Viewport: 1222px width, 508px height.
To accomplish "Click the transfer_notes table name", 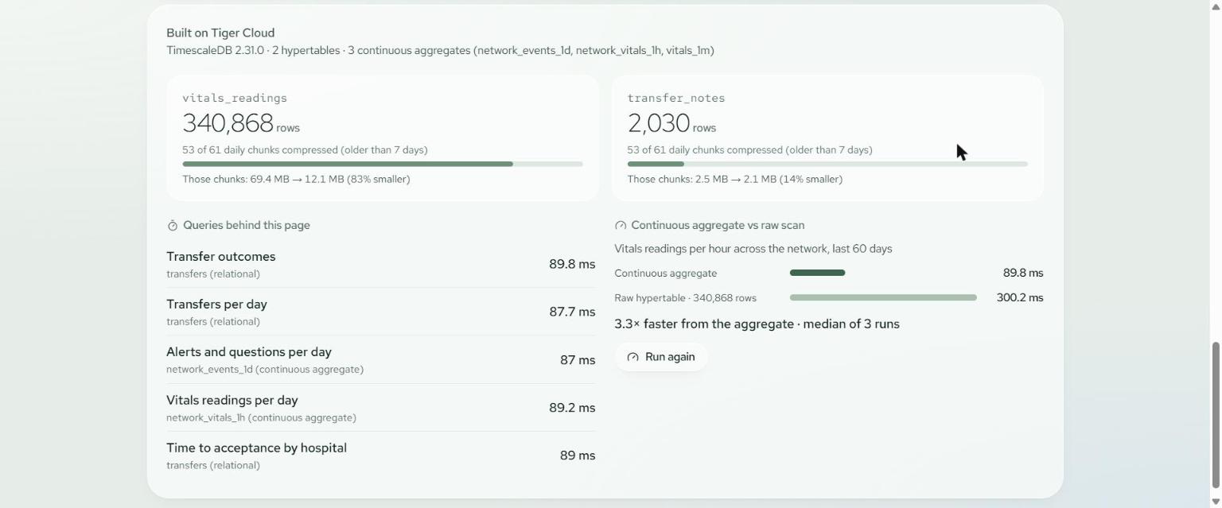I will pos(676,98).
